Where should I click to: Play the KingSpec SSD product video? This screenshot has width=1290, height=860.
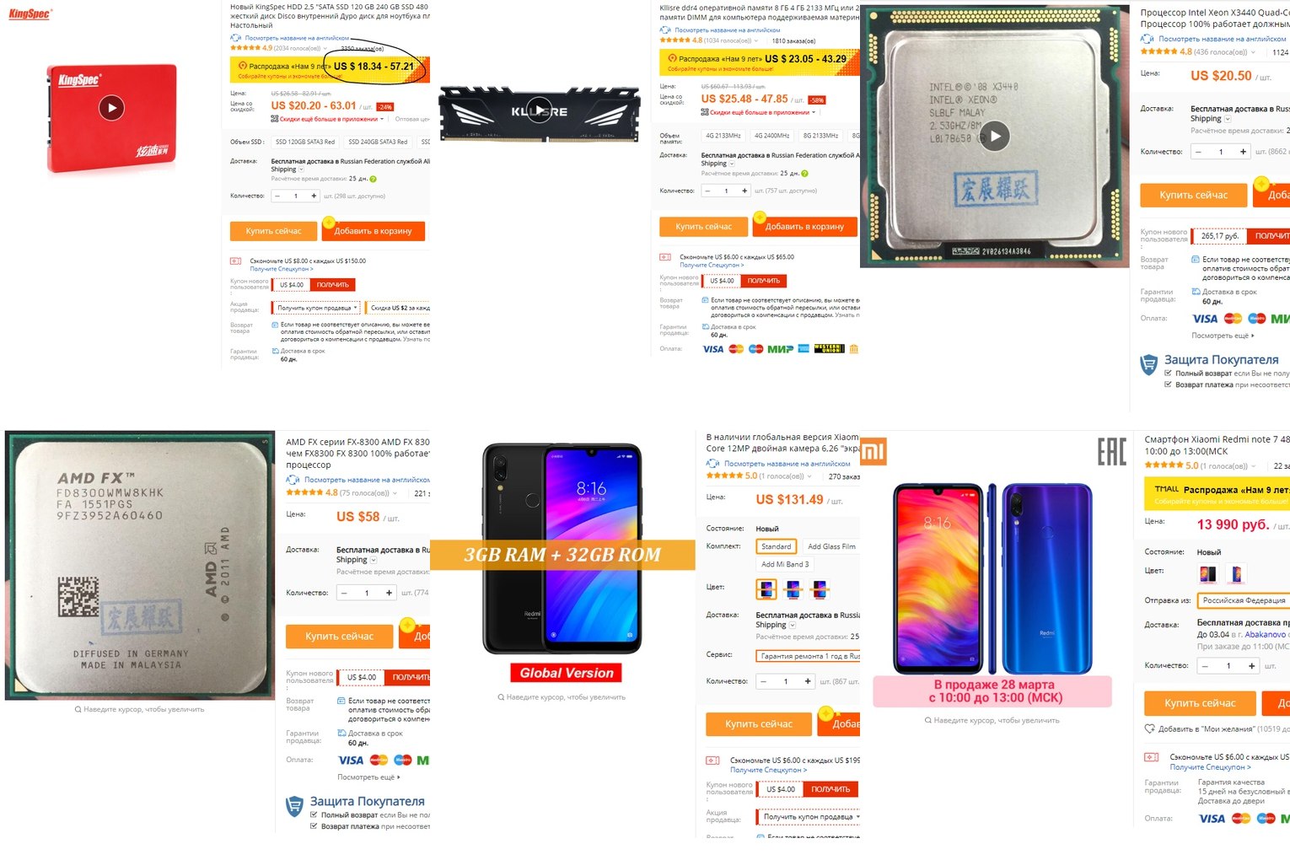112,107
